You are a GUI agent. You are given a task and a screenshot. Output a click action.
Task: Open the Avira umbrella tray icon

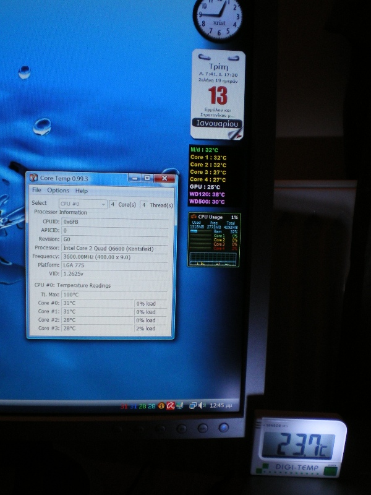point(171,406)
